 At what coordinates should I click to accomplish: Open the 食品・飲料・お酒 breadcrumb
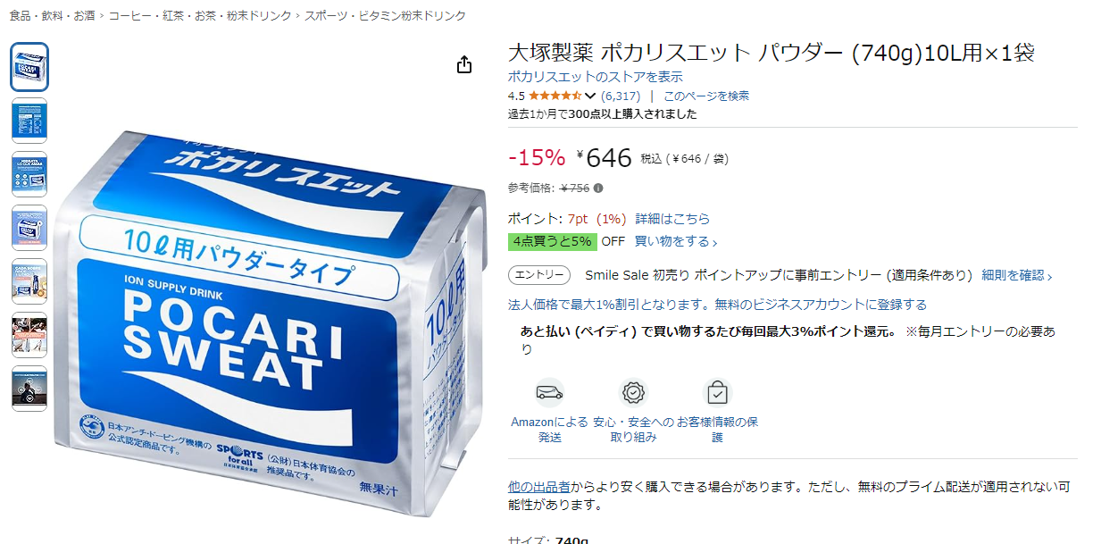pyautogui.click(x=52, y=16)
